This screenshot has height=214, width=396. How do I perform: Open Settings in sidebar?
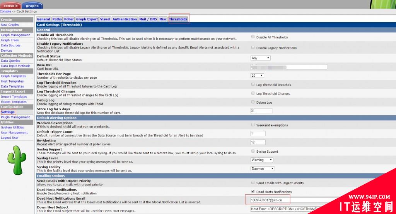coord(8,112)
